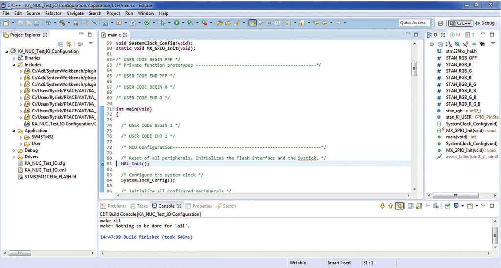Click the Open Element folder icon
Viewport: 501px width, 268px height.
[x=220, y=23]
